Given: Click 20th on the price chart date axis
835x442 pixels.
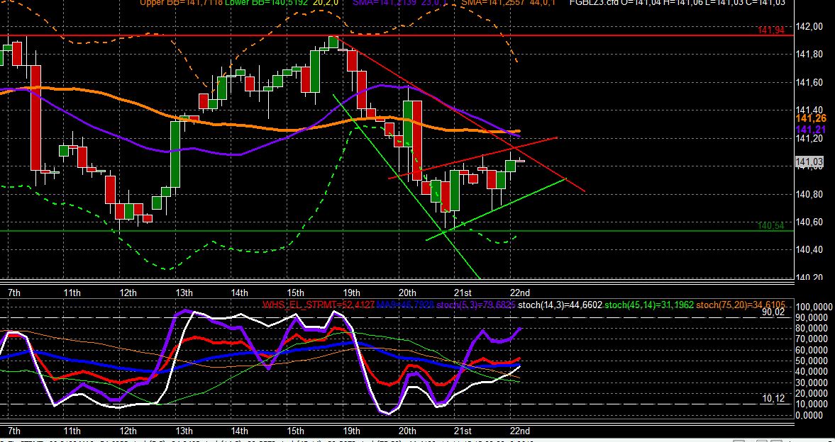Looking at the screenshot, I should coord(407,293).
